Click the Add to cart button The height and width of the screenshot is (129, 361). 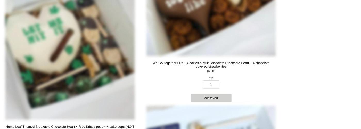[x=211, y=98]
